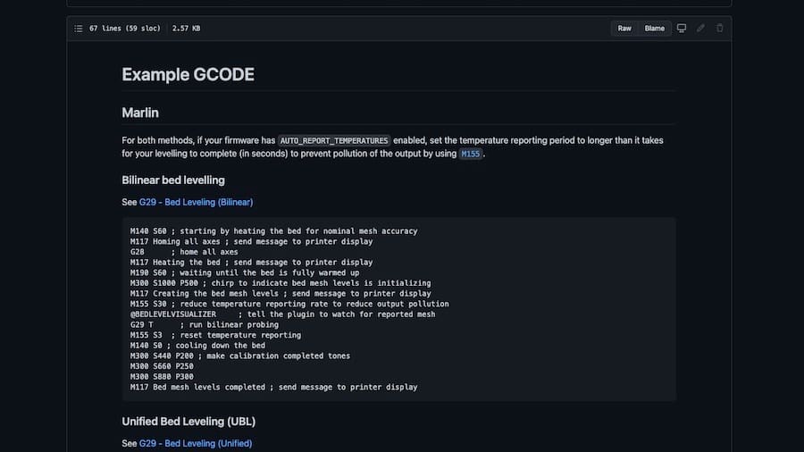Click 'M155 S3 ; reset temperature reporting' line
This screenshot has height=452, width=804.
215,335
